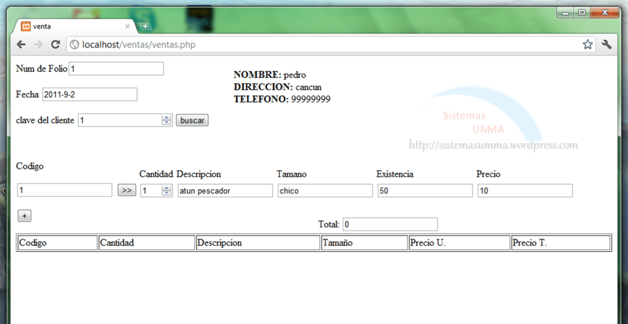Click the >> product lookup button
This screenshot has height=324, width=628.
click(127, 190)
